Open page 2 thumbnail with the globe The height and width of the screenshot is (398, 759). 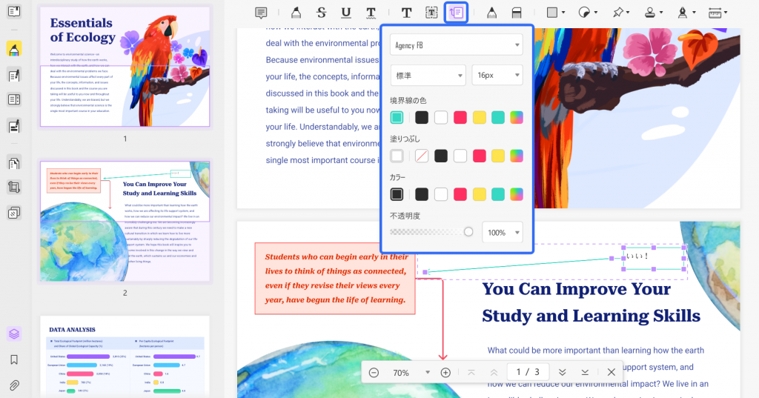coord(125,222)
